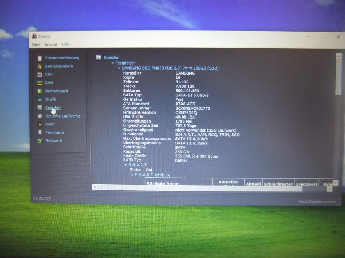Screen dimensions: 345x258
Task: Click serial number S0X0NSAC901770
Action: [193, 108]
